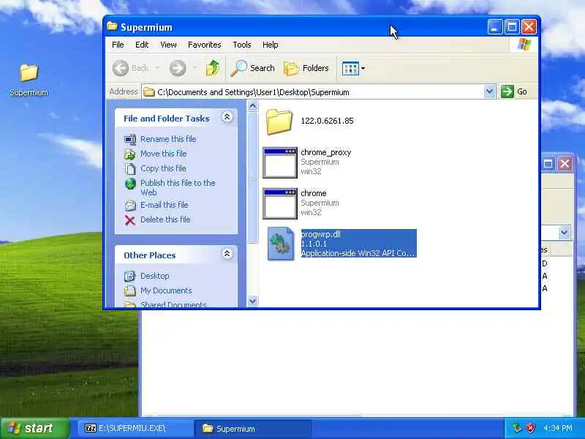This screenshot has width=585, height=439.
Task: Click the chrome_proxy file name
Action: click(x=325, y=152)
